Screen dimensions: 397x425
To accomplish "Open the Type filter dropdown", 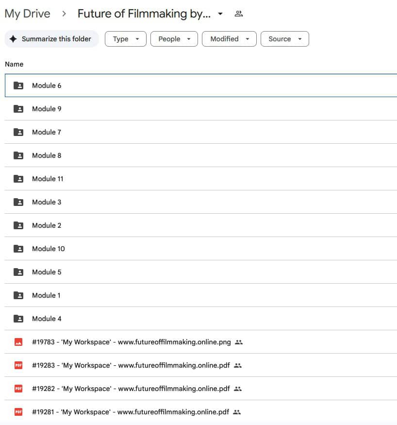I will click(125, 39).
